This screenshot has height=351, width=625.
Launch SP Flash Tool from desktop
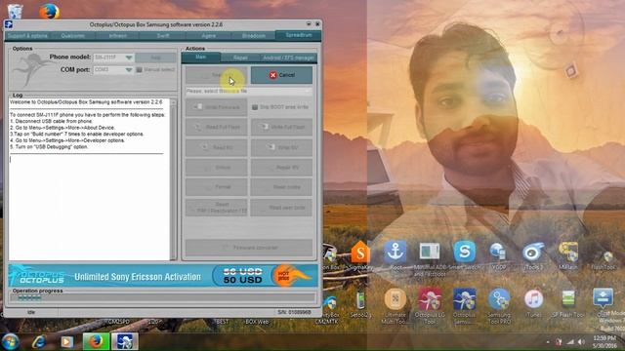click(x=568, y=303)
